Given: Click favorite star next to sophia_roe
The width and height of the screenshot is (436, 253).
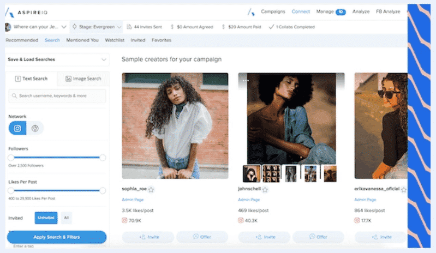Looking at the screenshot, I should [151, 190].
